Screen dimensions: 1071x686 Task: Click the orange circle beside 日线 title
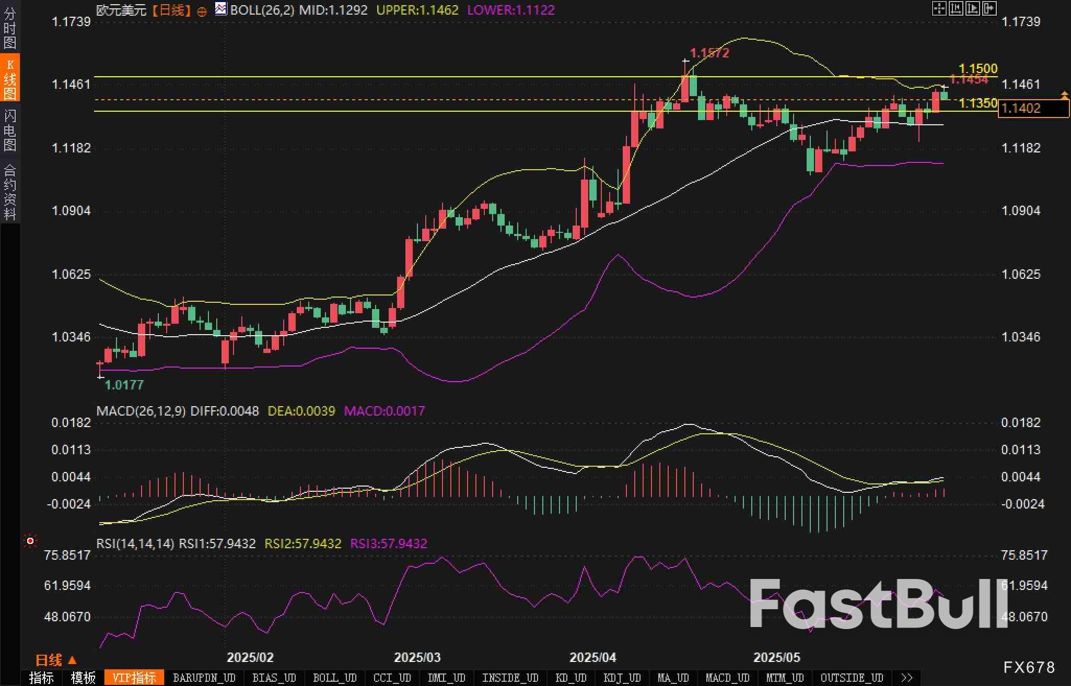[202, 11]
